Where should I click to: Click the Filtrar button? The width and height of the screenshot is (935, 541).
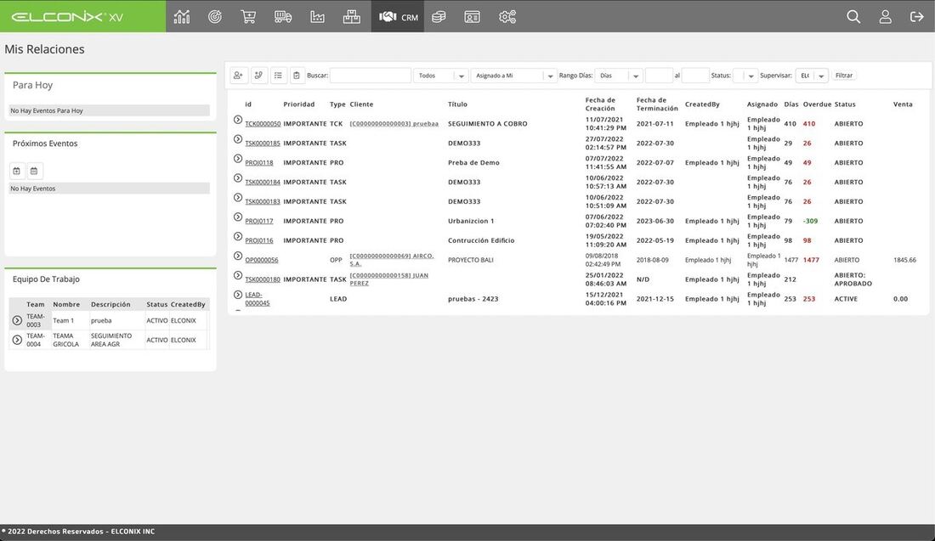tap(844, 75)
